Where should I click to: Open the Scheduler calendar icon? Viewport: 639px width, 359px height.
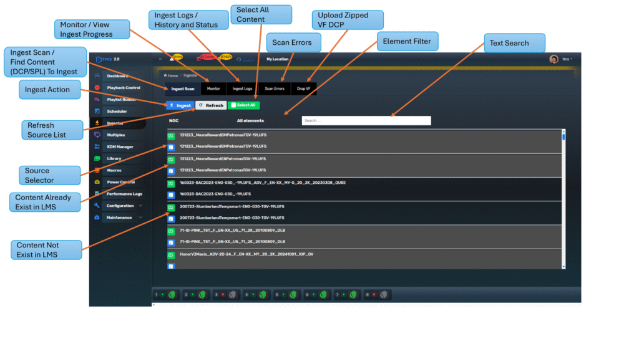click(x=97, y=112)
